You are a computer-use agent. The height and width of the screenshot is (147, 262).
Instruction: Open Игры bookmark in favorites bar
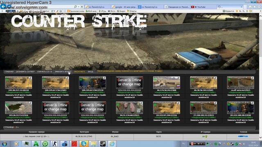click(102, 11)
